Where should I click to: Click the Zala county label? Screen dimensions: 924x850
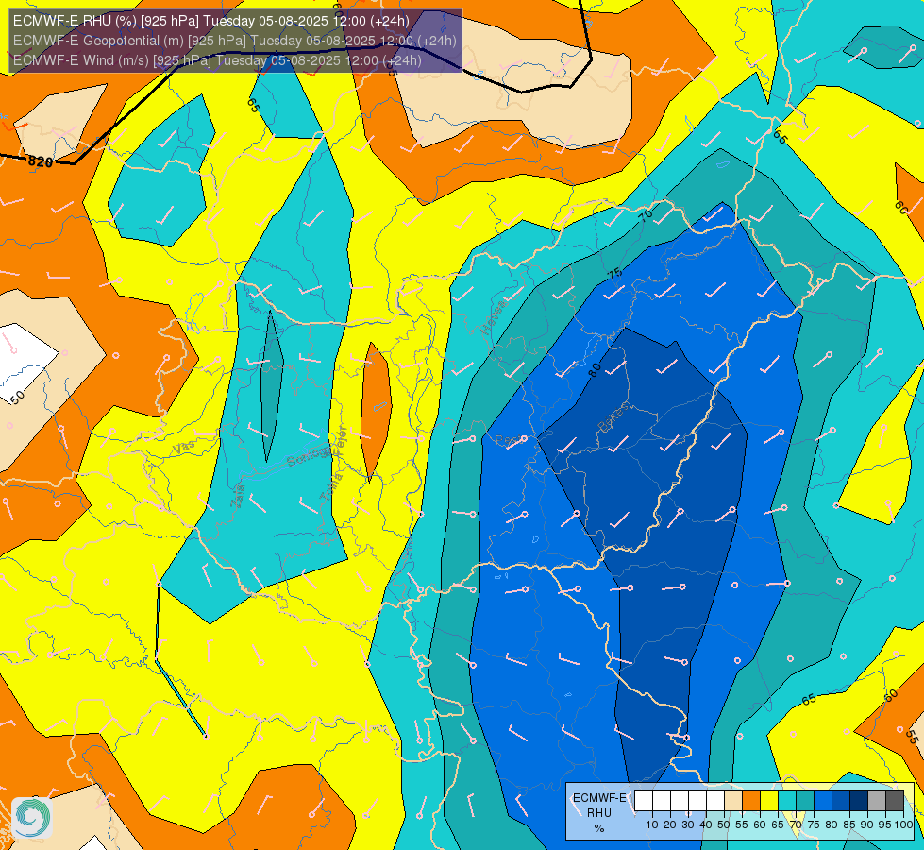pyautogui.click(x=237, y=495)
